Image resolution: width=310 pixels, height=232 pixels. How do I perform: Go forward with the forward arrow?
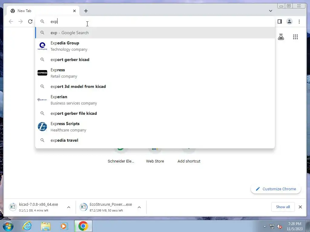tap(21, 21)
